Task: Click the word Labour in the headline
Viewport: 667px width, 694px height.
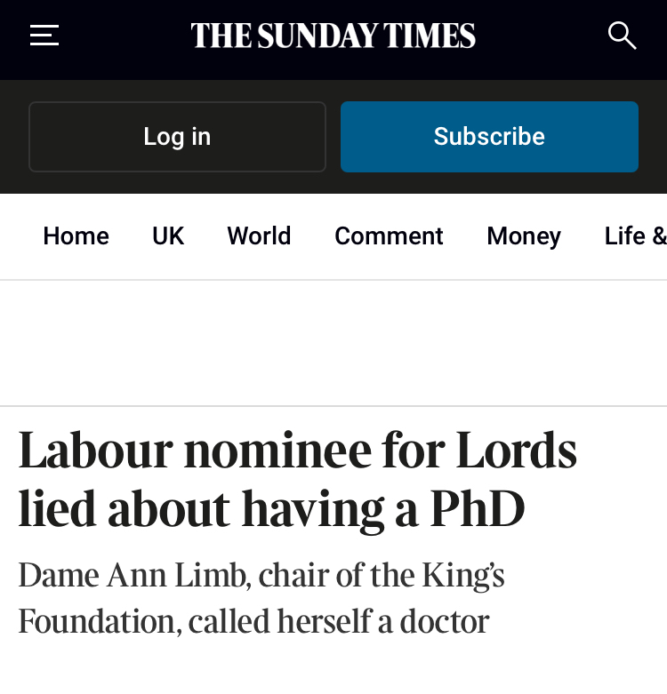Action: click(x=94, y=450)
